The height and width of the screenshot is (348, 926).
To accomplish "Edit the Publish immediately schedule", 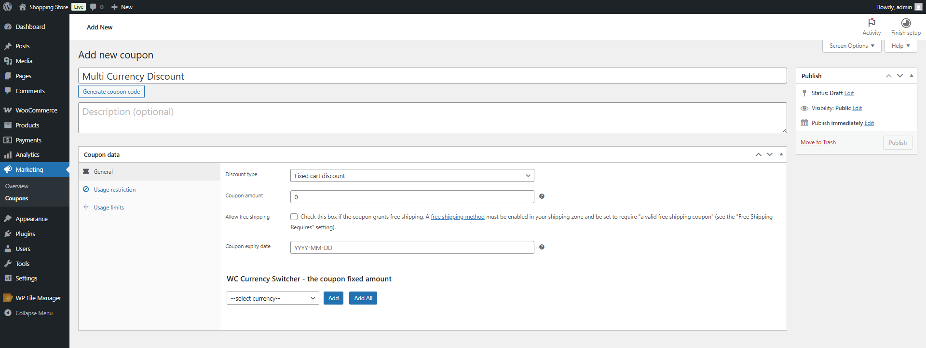I will [869, 123].
